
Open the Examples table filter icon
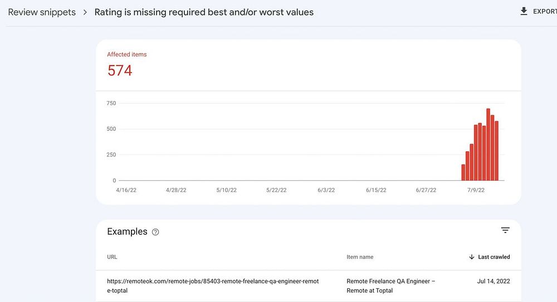pyautogui.click(x=505, y=230)
